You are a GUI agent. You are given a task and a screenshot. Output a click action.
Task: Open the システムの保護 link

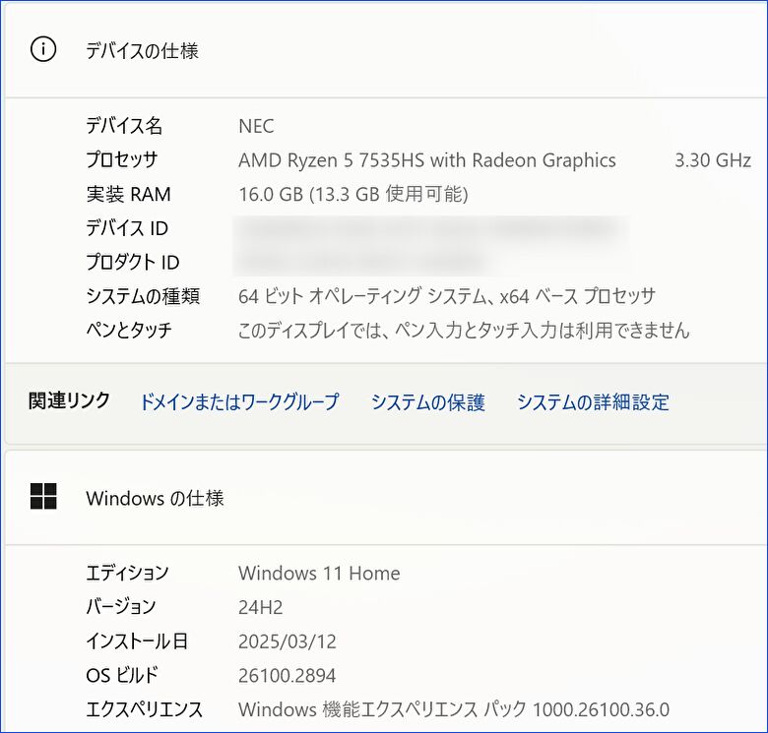427,401
